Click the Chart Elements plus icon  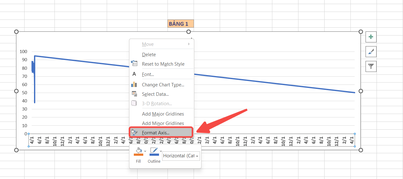(371, 37)
